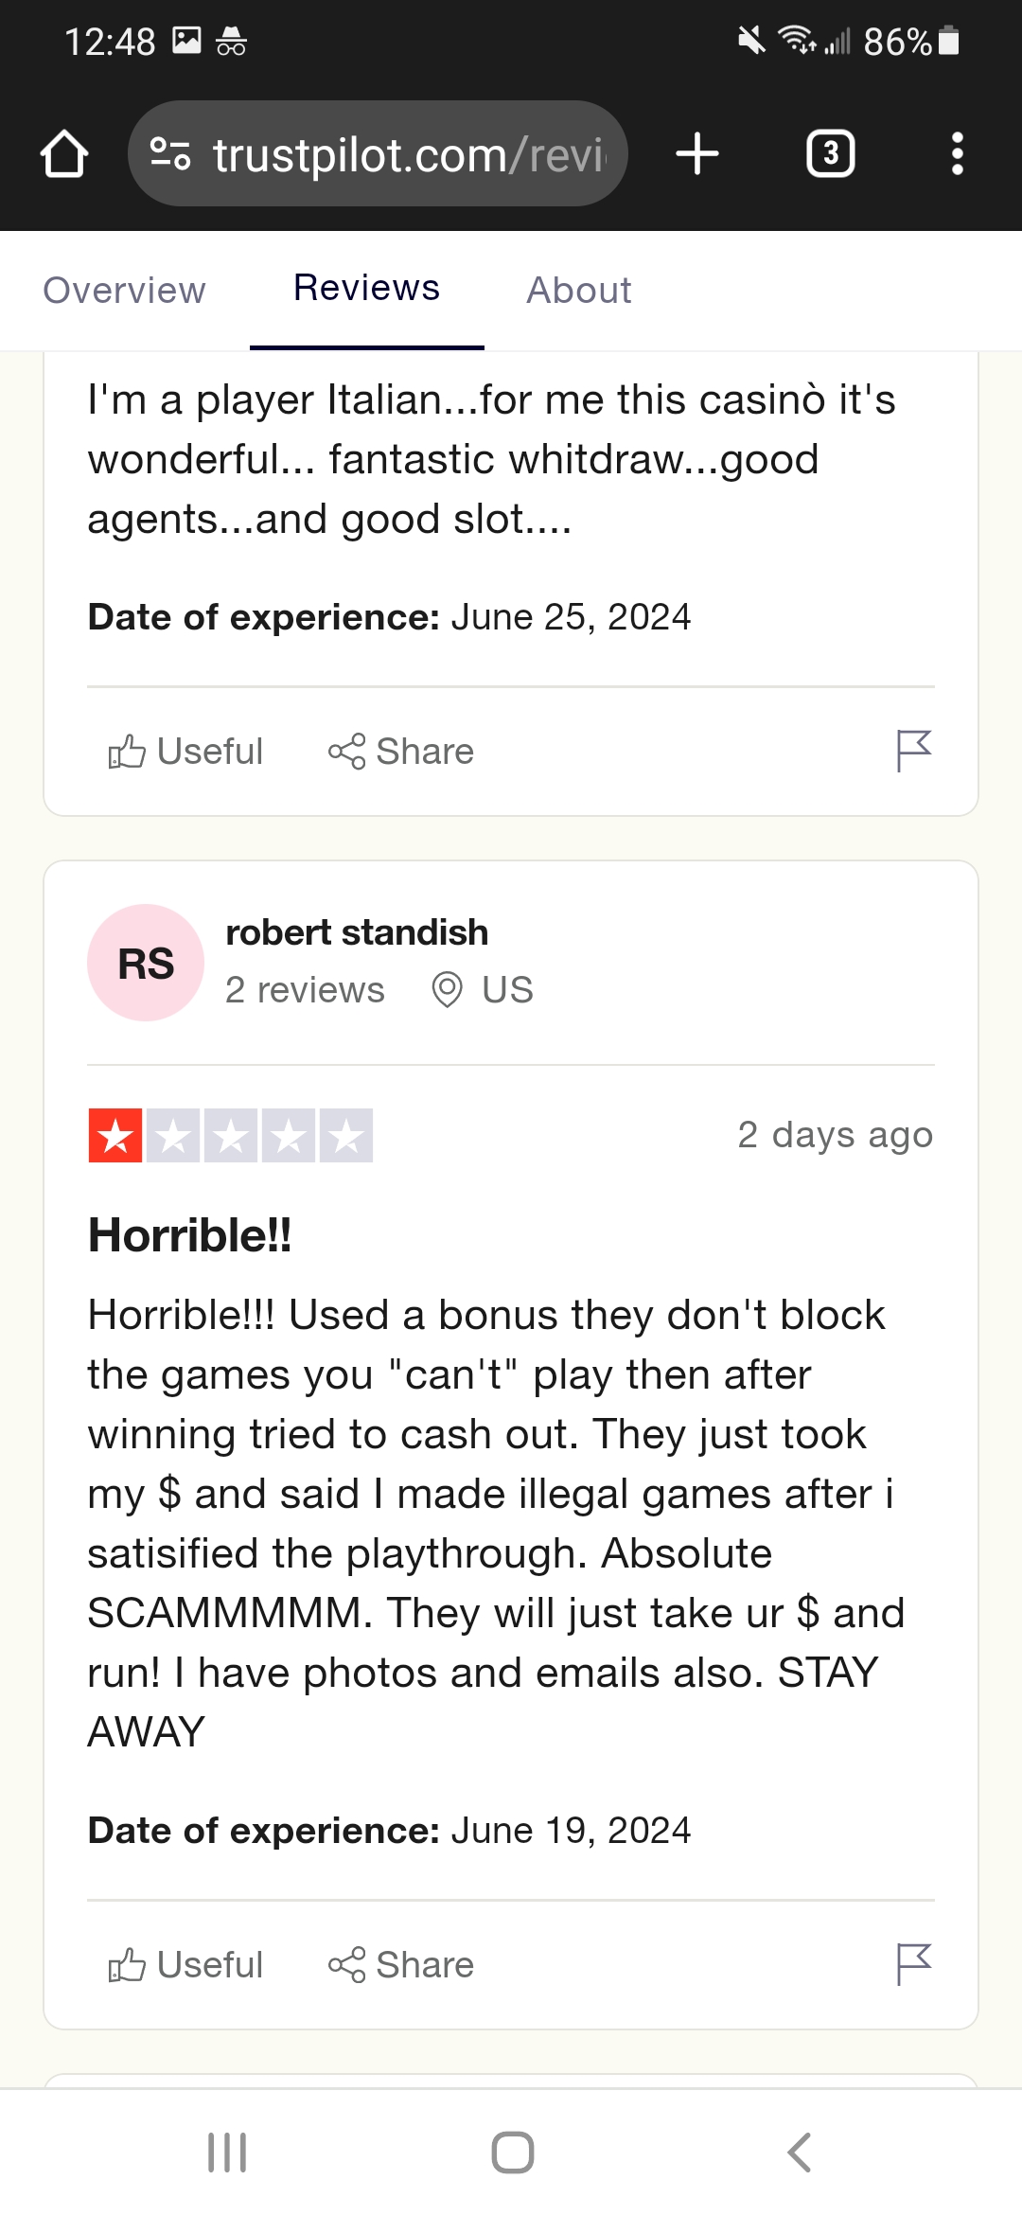
Task: Click the one-star rating graphic
Action: [231, 1135]
